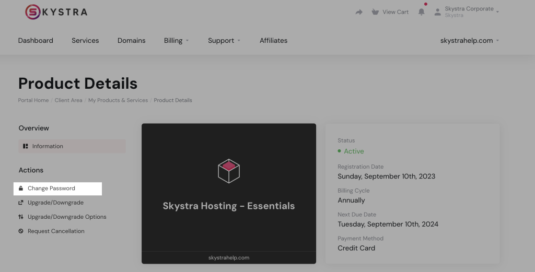This screenshot has width=535, height=272.
Task: Open the Affiliates page
Action: pyautogui.click(x=273, y=41)
